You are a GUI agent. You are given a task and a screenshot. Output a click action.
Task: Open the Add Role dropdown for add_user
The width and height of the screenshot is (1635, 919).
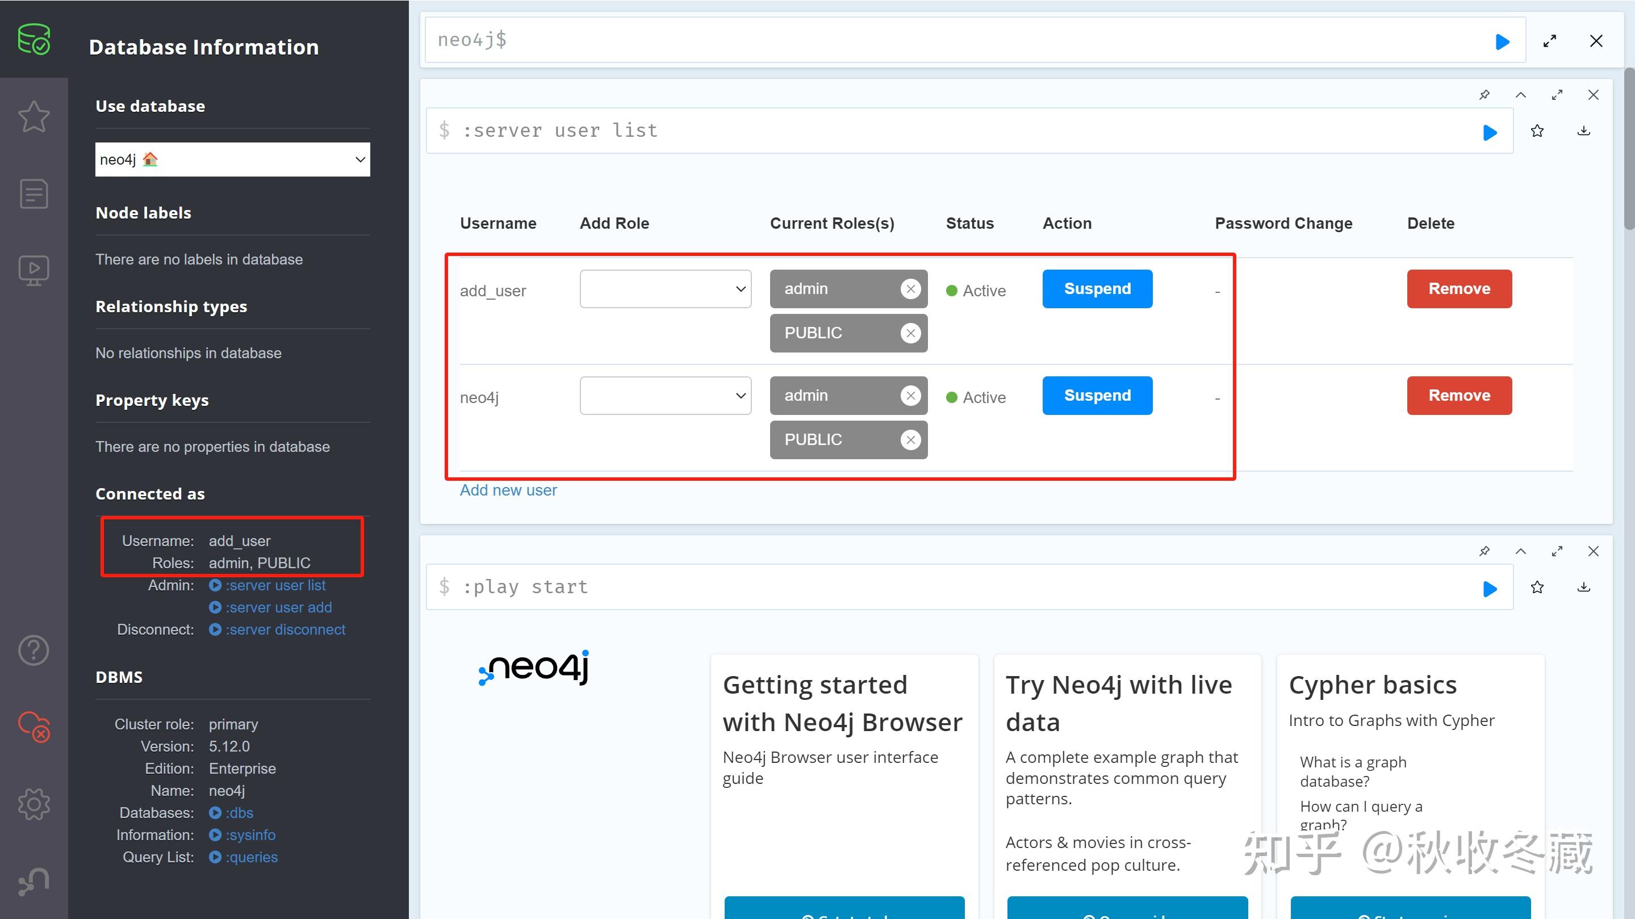coord(664,288)
